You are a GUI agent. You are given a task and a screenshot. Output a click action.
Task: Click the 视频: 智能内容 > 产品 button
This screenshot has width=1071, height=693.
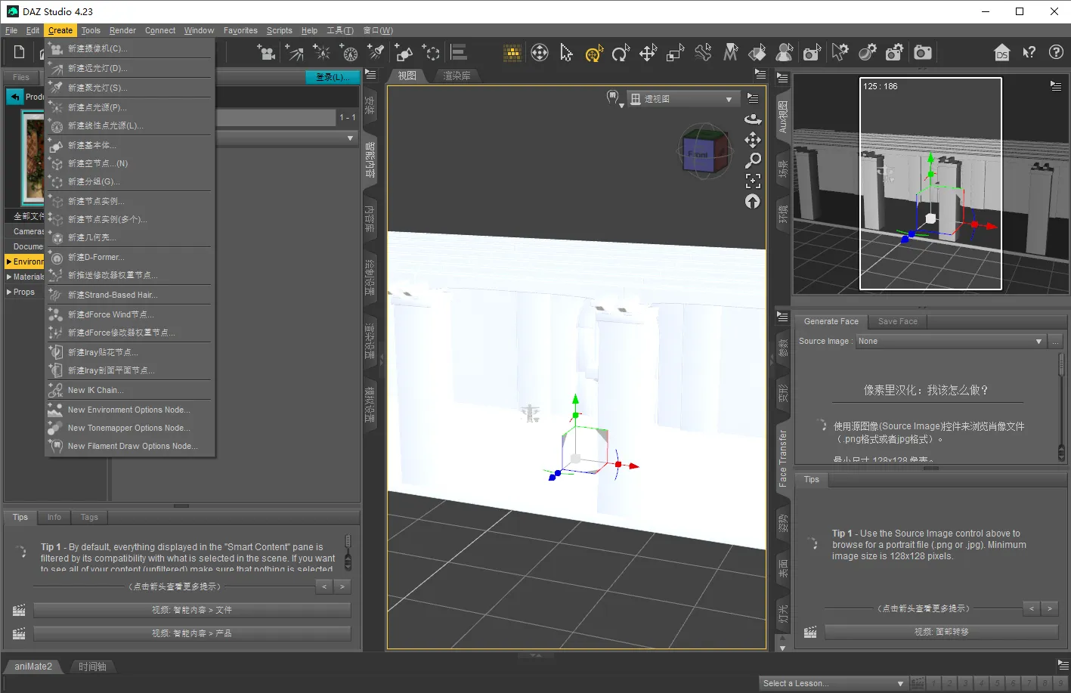[192, 633]
